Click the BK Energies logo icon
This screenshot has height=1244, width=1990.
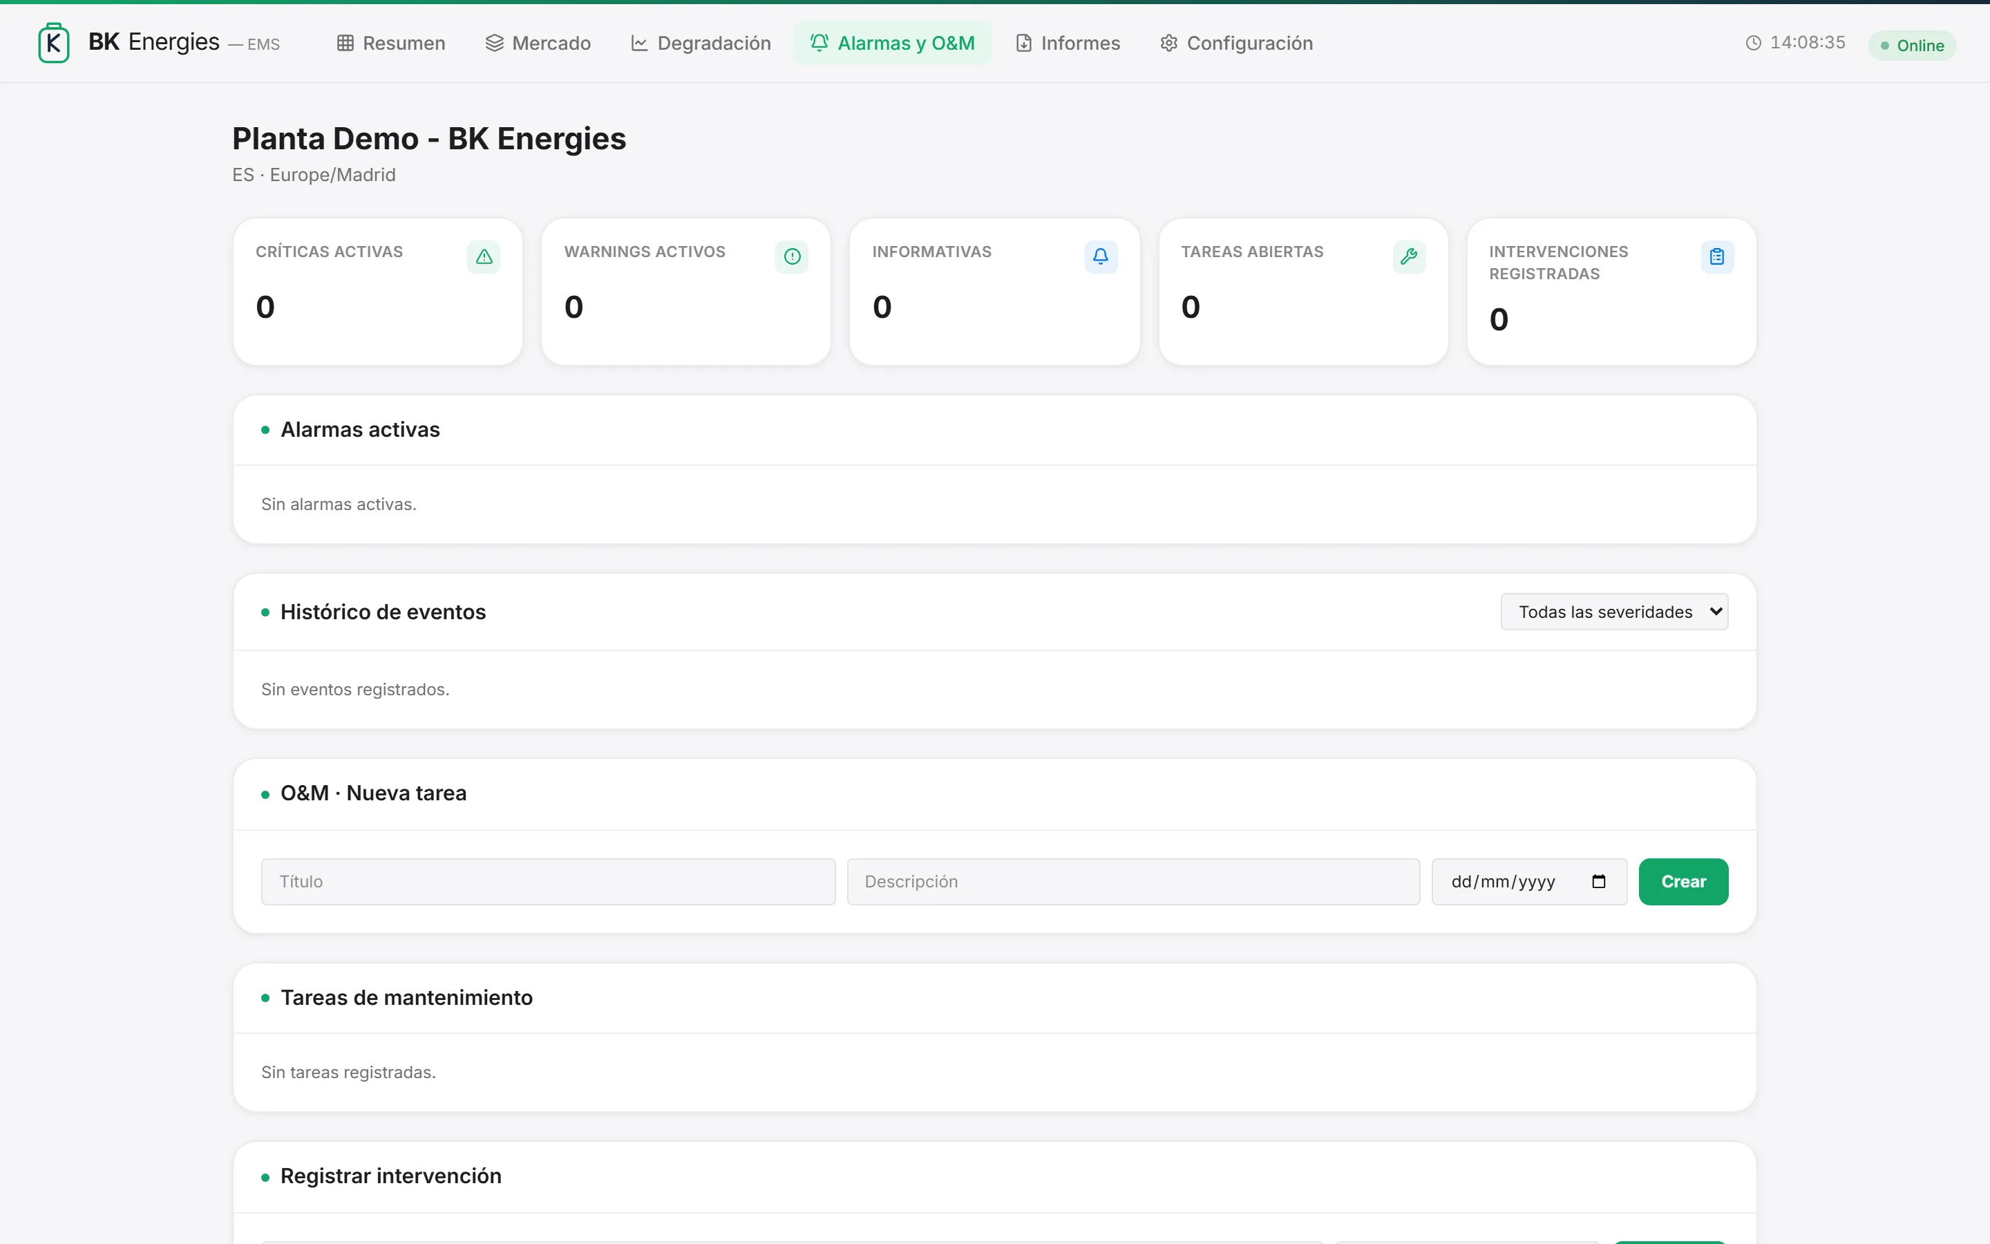coord(53,43)
